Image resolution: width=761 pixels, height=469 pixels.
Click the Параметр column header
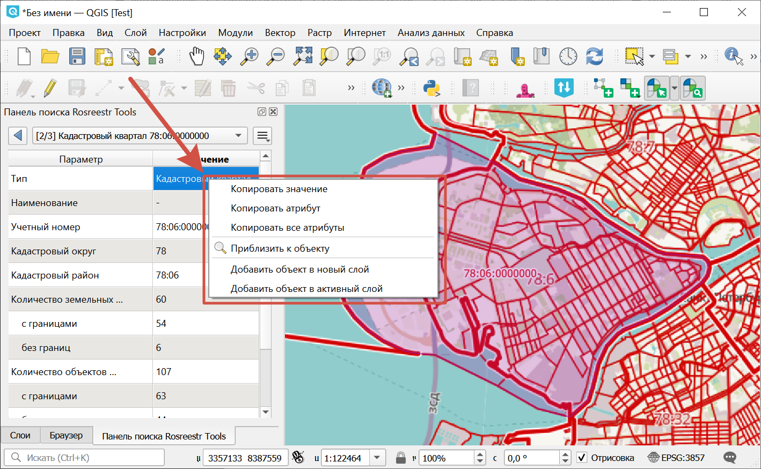81,159
